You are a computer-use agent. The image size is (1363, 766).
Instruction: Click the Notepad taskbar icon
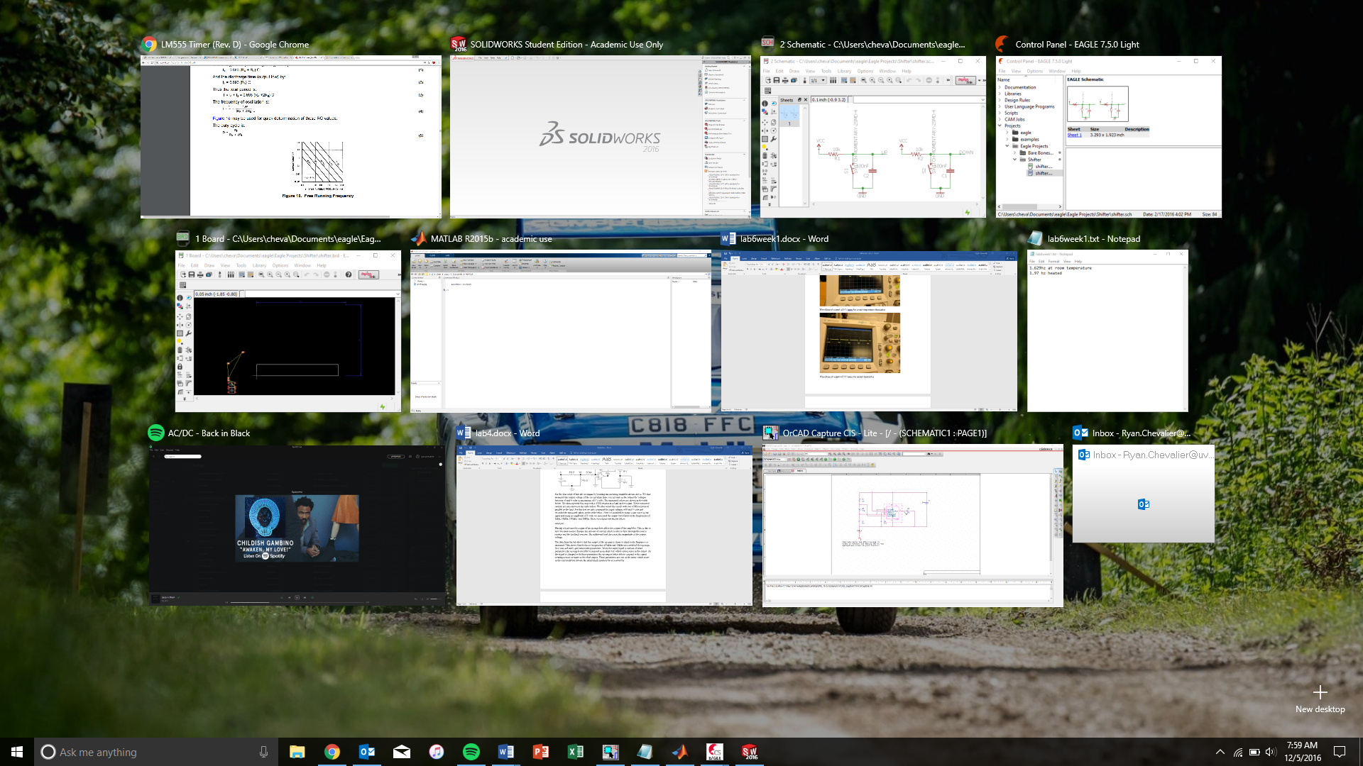coord(645,752)
